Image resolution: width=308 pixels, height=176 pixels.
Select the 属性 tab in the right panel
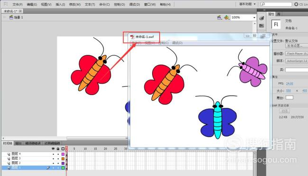(271, 14)
